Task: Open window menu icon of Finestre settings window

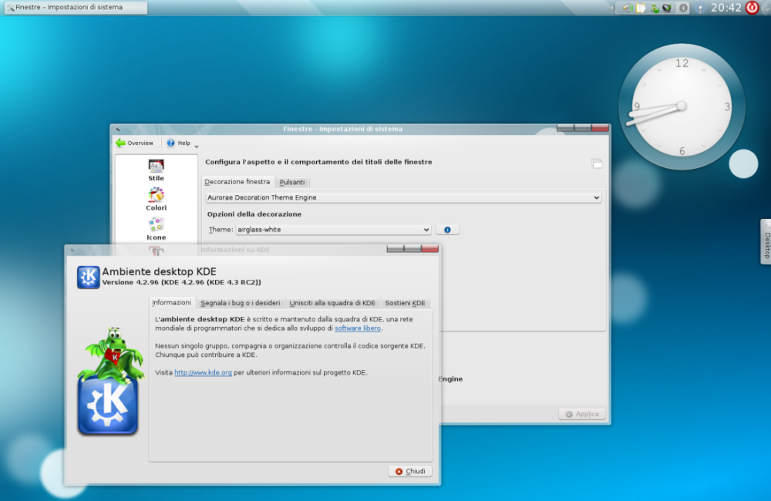Action: pos(117,129)
